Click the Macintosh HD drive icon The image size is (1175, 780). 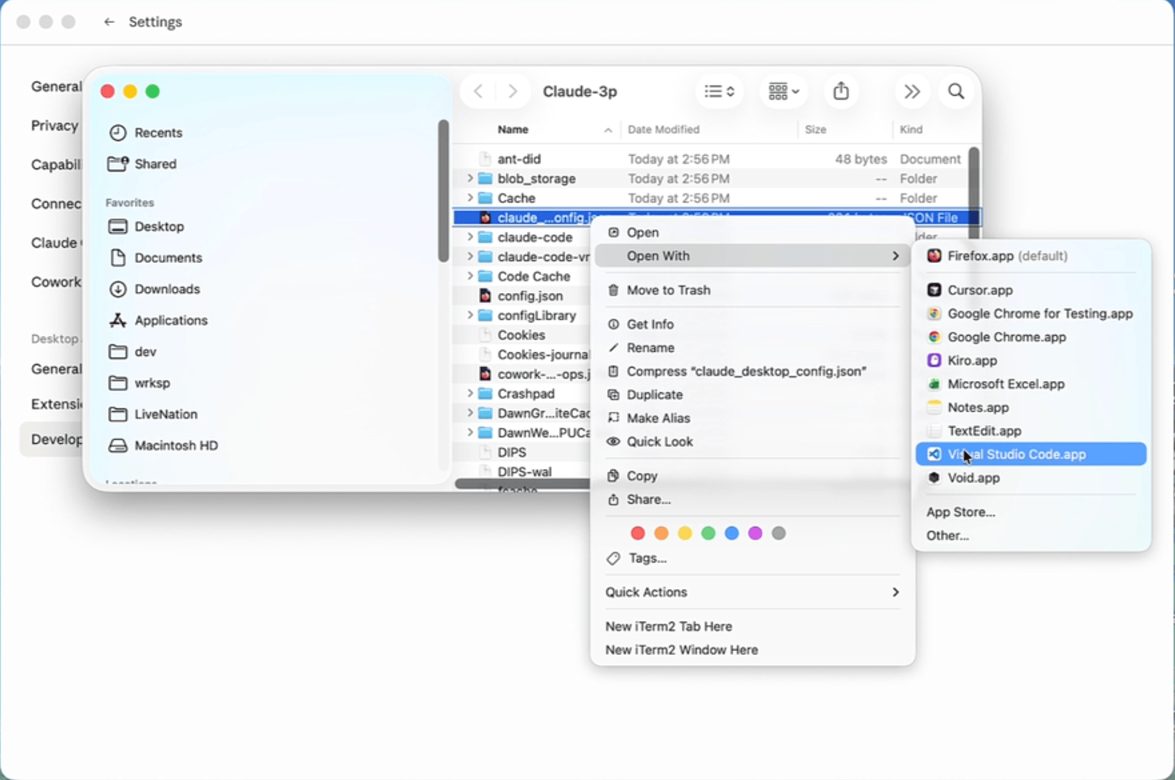[x=117, y=446]
